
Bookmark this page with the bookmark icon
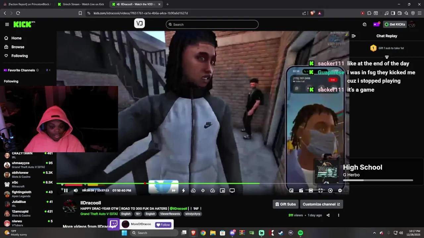pyautogui.click(x=80, y=13)
